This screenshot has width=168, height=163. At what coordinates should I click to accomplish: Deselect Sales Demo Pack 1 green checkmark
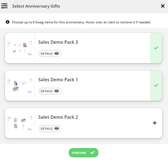click(x=156, y=86)
